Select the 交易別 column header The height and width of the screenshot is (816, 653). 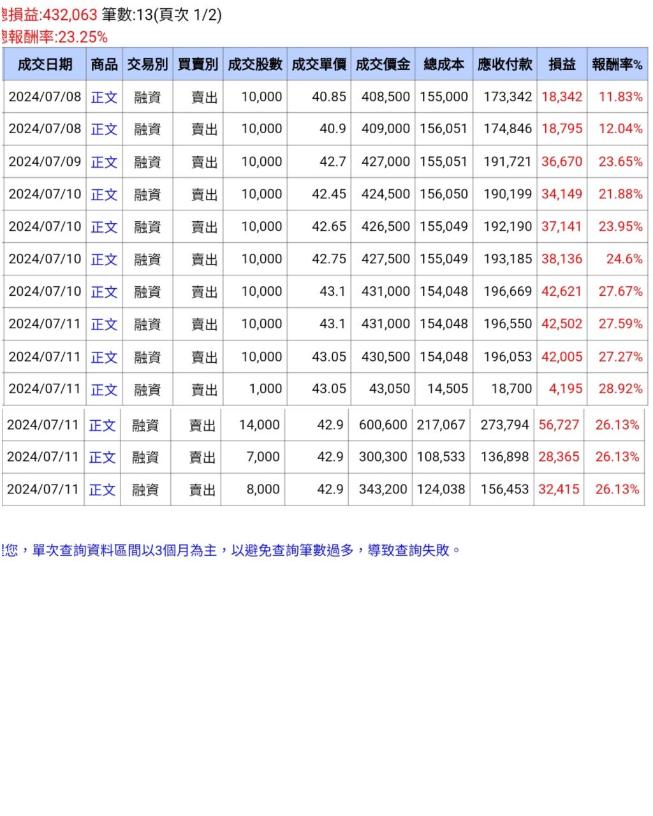(x=148, y=64)
